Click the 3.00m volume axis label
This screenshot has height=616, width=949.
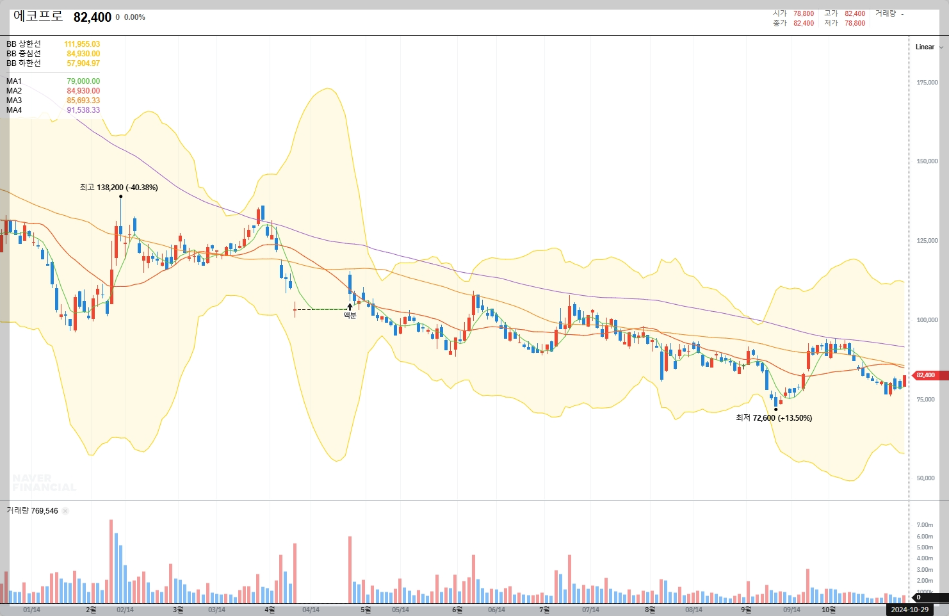[925, 570]
